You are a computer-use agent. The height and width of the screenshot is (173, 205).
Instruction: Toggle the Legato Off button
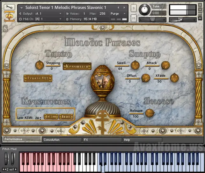38,78
